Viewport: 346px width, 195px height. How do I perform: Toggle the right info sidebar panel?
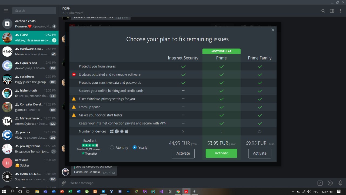pyautogui.click(x=332, y=11)
